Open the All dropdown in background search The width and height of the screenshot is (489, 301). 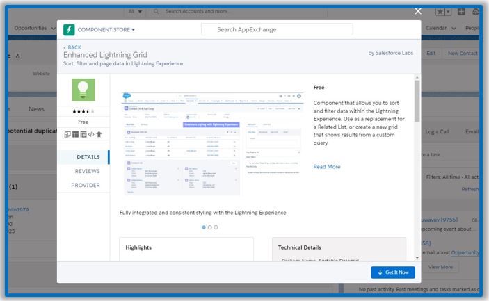135,11
